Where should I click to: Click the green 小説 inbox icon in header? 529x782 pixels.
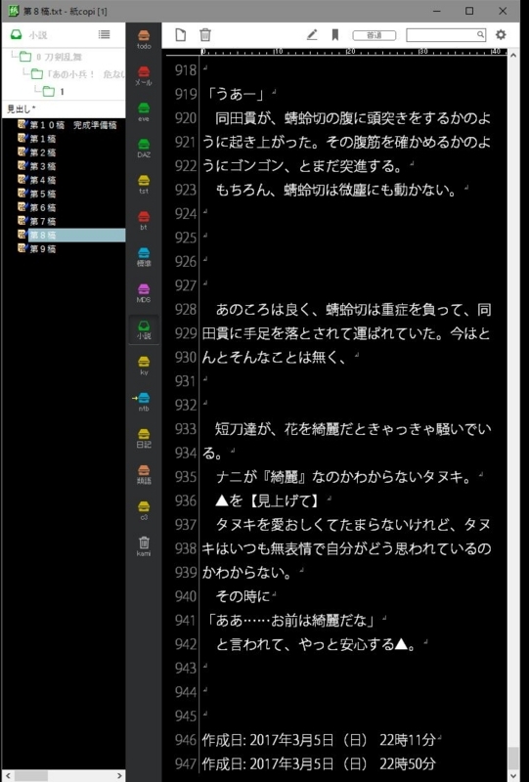(x=16, y=34)
